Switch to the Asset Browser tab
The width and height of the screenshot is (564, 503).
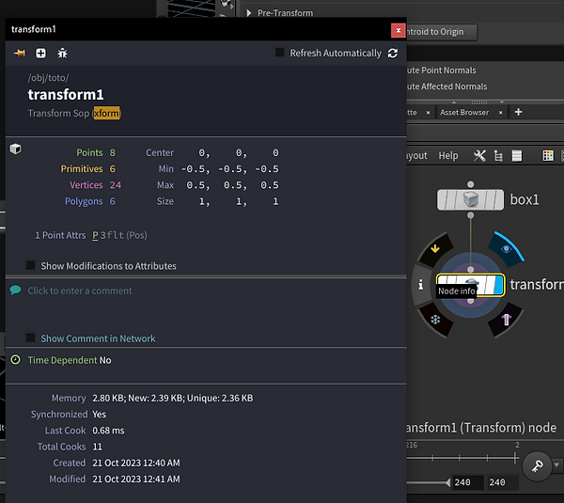[464, 113]
